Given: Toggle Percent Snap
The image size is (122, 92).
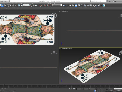Looking at the screenshot, I should (x=45, y=5).
